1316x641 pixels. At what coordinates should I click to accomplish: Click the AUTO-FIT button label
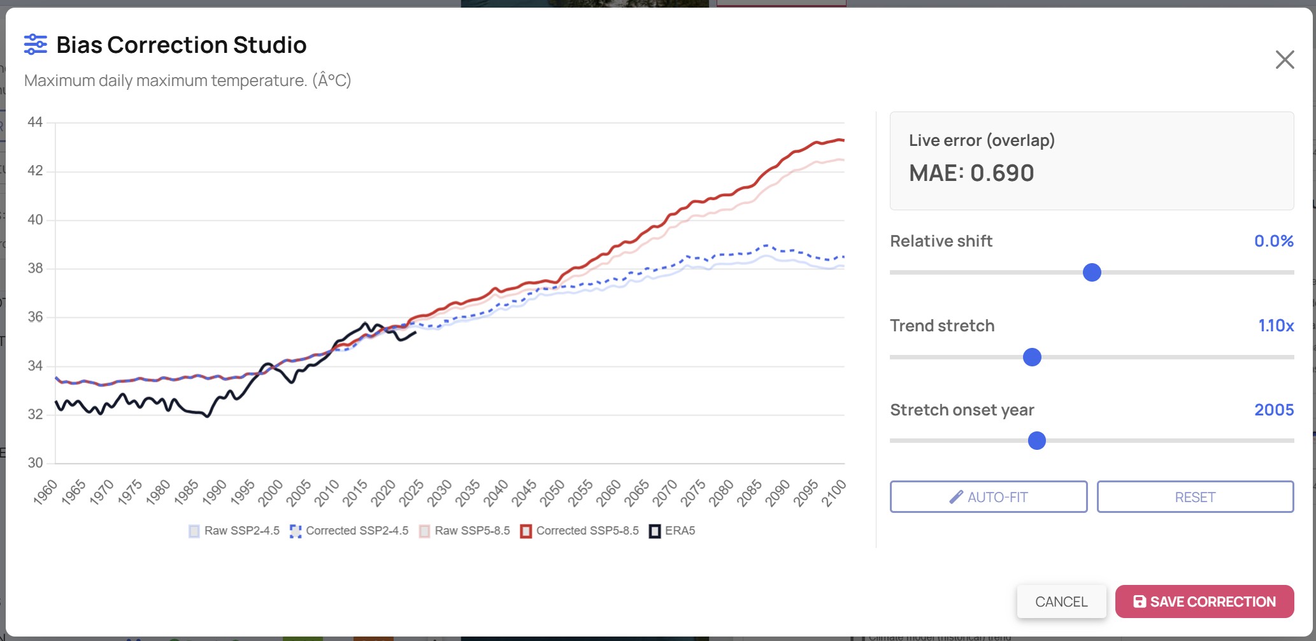pos(998,497)
